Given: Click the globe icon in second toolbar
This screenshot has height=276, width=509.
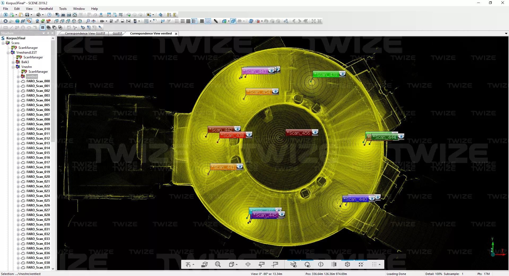Looking at the screenshot, I should tap(17, 21).
